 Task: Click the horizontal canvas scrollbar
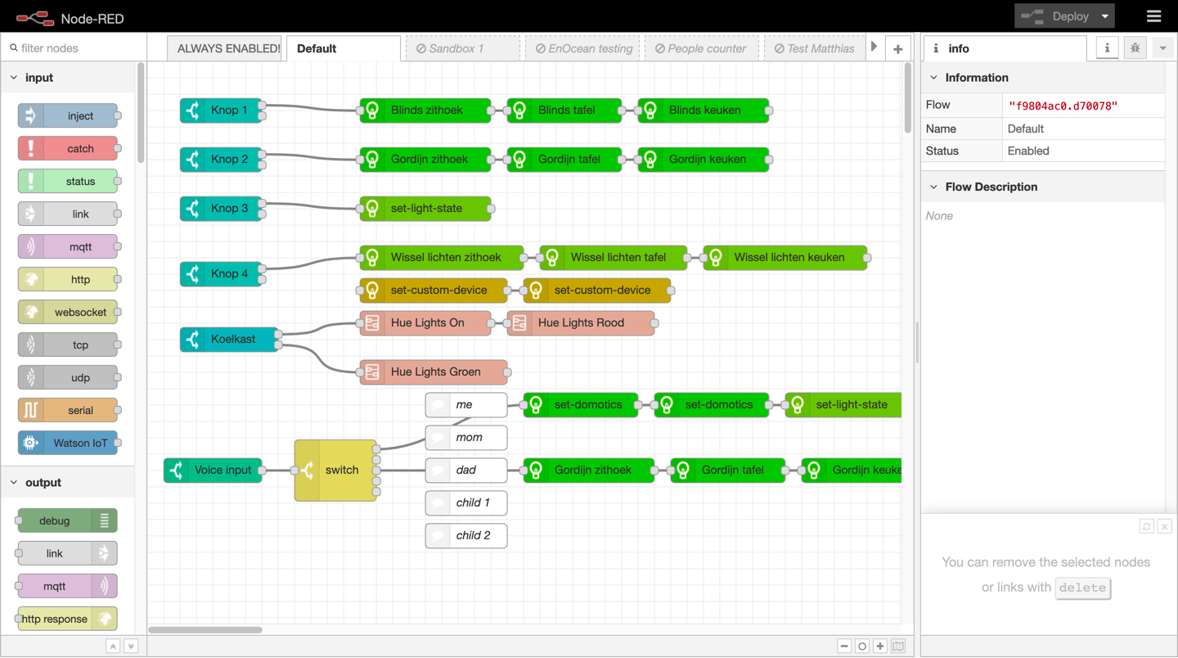click(x=205, y=629)
